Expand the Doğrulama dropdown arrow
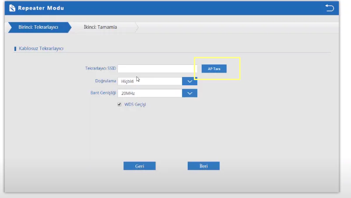 pos(189,81)
